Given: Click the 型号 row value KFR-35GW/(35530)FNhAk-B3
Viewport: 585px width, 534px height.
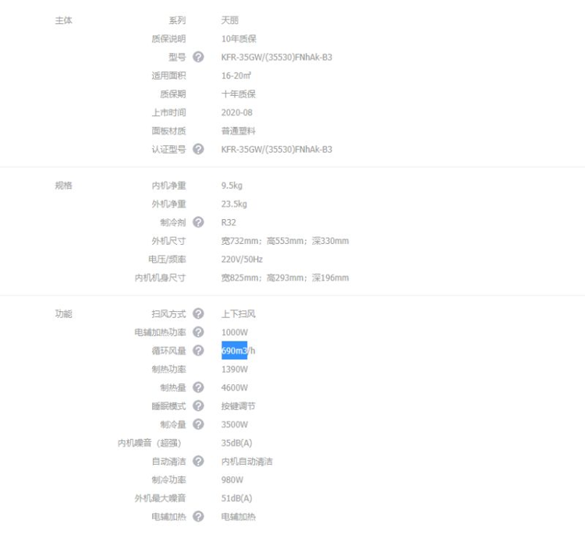Looking at the screenshot, I should [276, 57].
